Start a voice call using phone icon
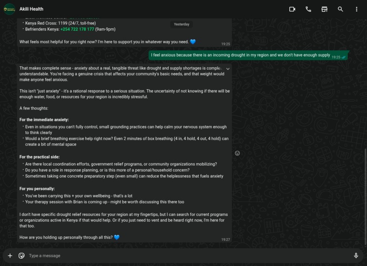The height and width of the screenshot is (266, 367). (x=308, y=9)
